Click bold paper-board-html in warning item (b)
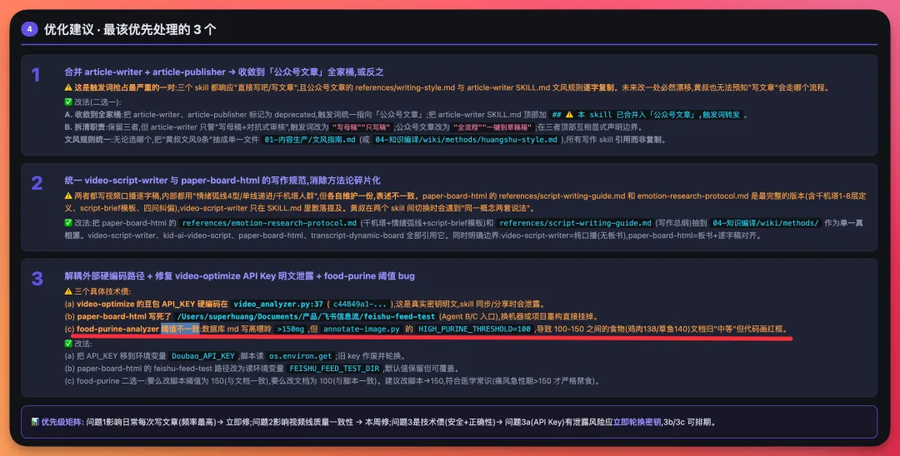This screenshot has height=456, width=900. (112, 317)
